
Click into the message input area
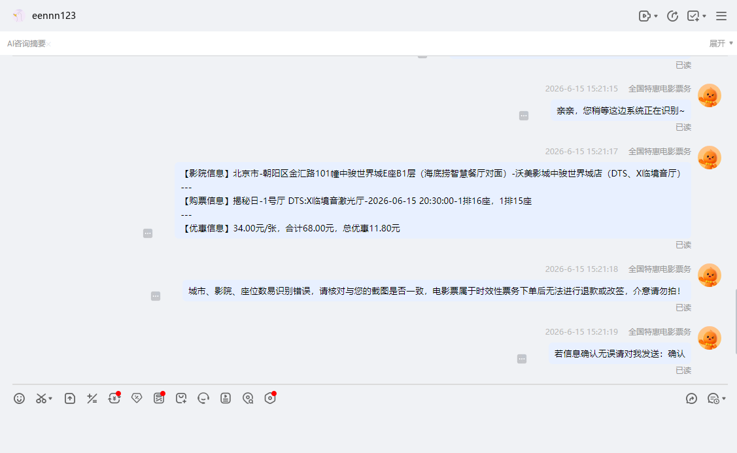pyautogui.click(x=369, y=431)
